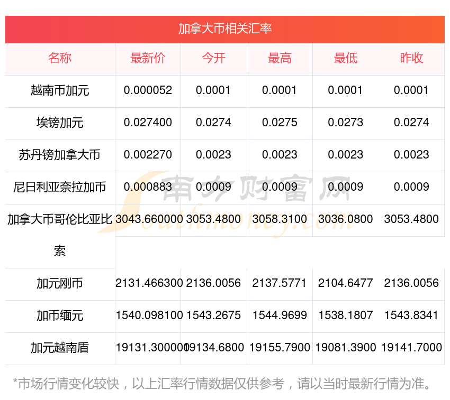The width and height of the screenshot is (450, 400).
Task: Click the 加元刚币 opening value 2136.0056
Action: (213, 283)
